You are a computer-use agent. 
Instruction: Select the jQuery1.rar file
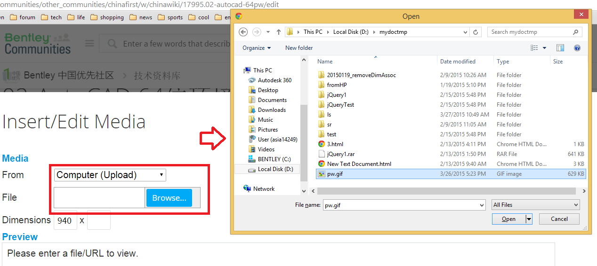pyautogui.click(x=336, y=154)
